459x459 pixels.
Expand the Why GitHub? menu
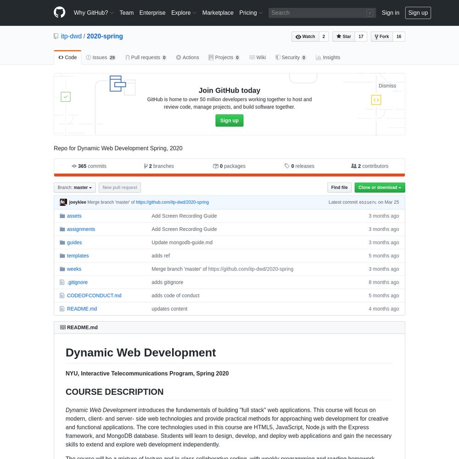pyautogui.click(x=94, y=13)
